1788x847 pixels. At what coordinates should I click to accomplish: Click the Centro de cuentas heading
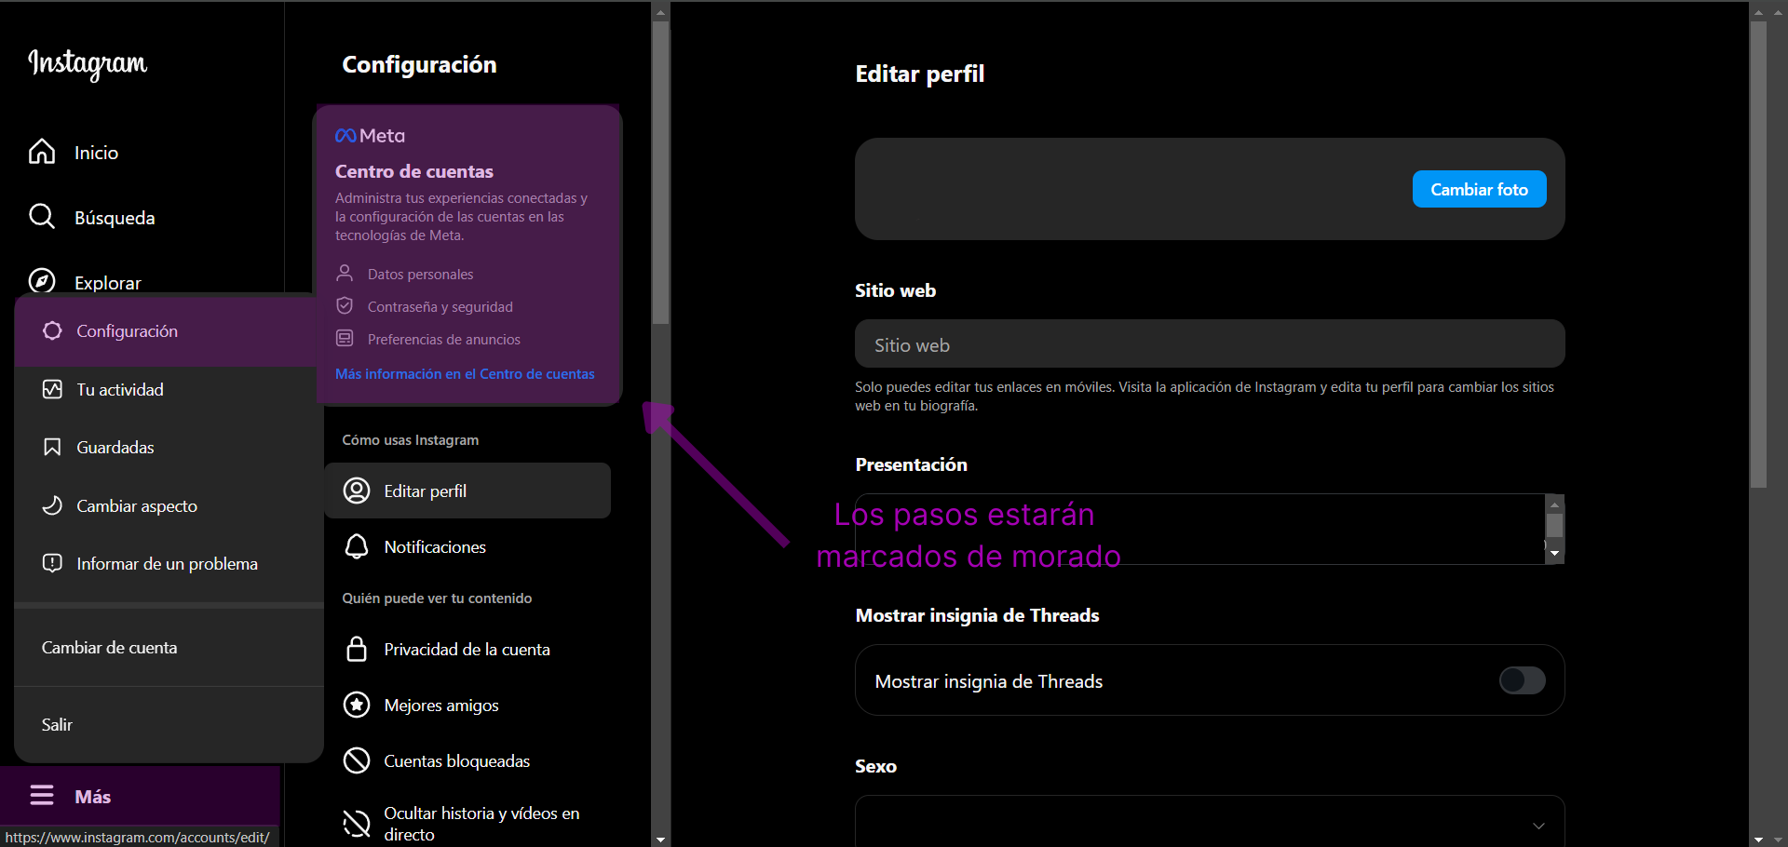coord(413,171)
